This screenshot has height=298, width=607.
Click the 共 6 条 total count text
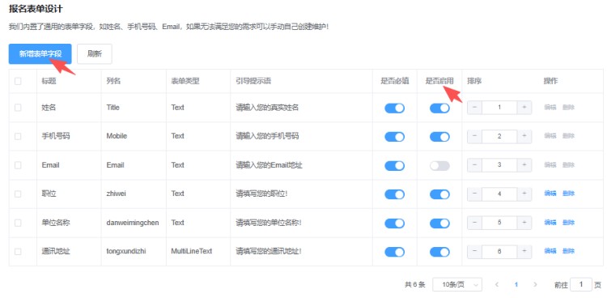[414, 284]
